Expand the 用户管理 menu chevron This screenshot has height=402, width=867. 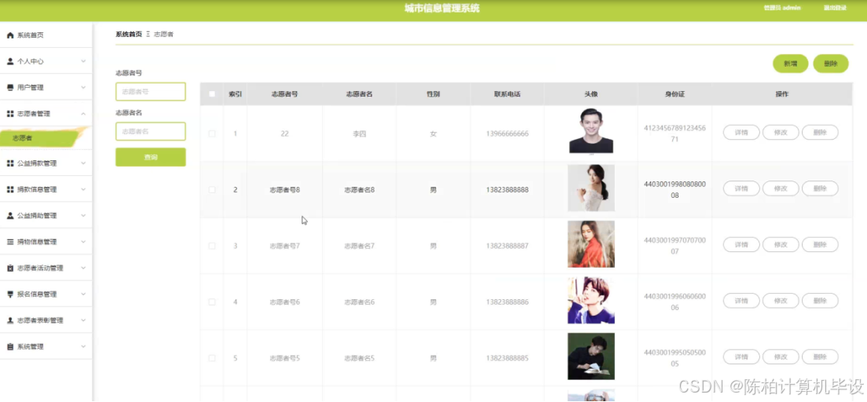[x=83, y=87]
